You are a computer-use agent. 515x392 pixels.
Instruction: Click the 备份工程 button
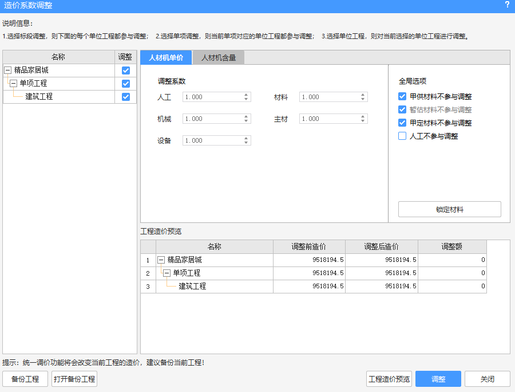25,379
